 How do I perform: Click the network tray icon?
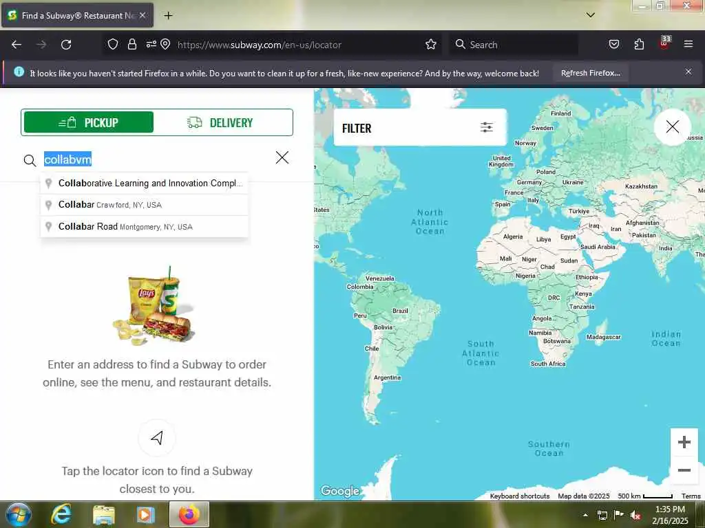pos(602,515)
